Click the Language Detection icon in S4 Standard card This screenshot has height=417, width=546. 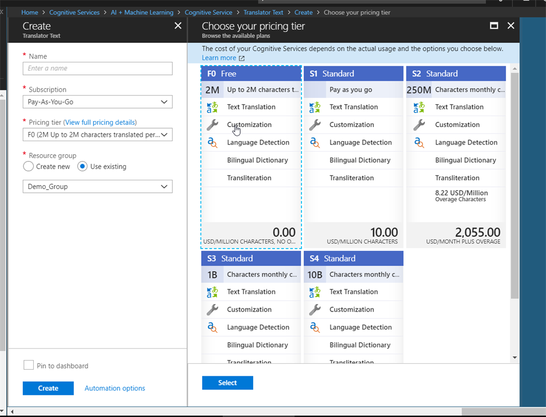[315, 327]
